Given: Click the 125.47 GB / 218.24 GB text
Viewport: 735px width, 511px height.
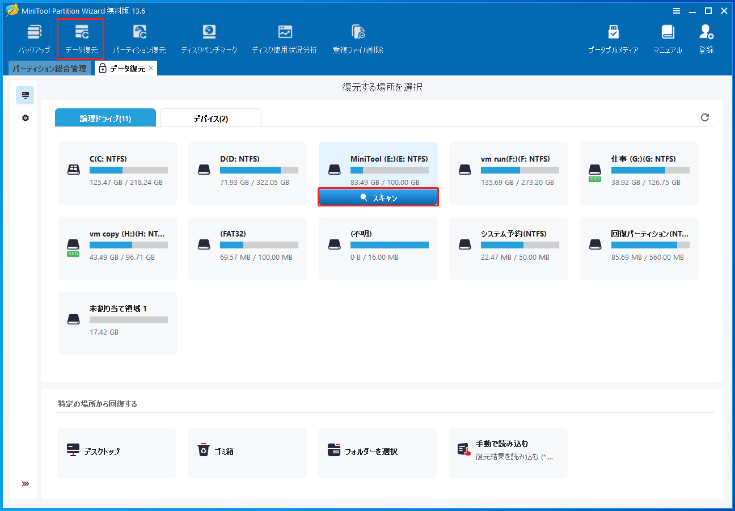Looking at the screenshot, I should tap(126, 183).
